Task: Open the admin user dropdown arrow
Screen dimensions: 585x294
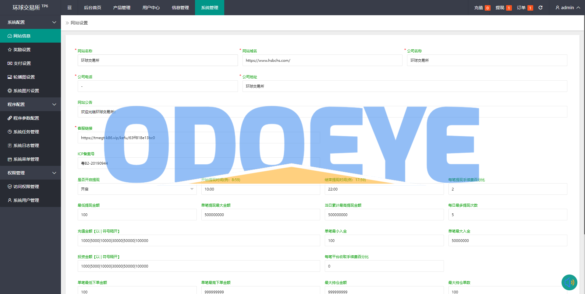Action: click(578, 8)
